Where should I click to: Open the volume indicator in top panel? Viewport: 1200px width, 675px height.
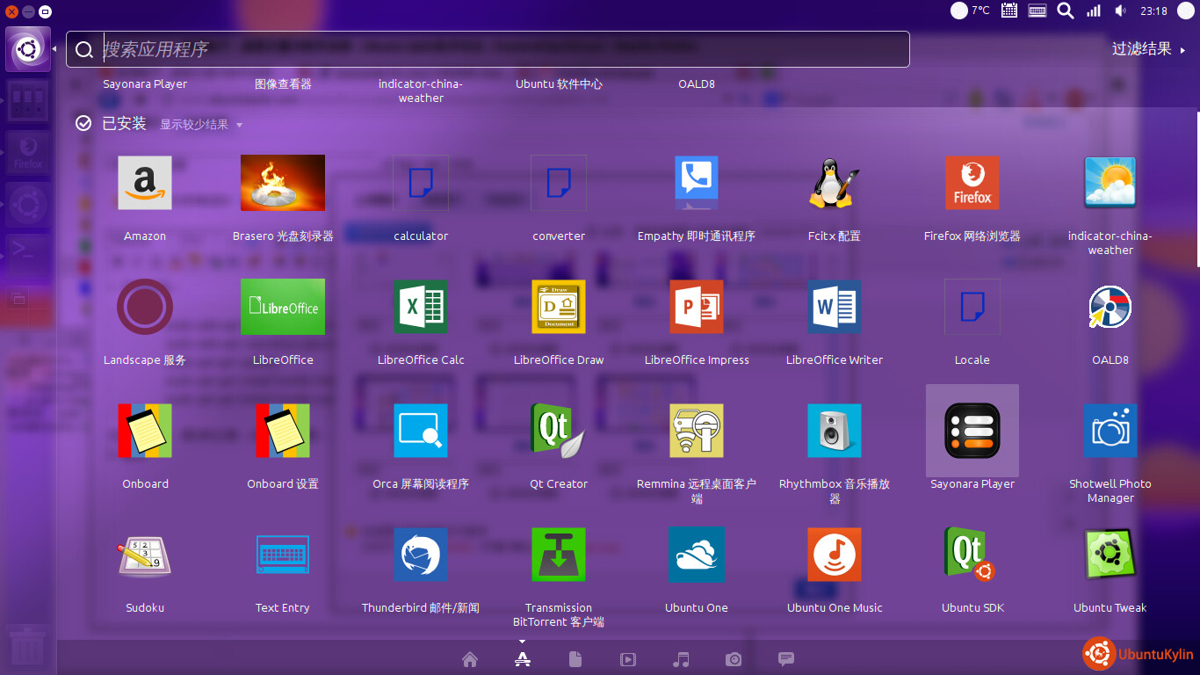1120,11
